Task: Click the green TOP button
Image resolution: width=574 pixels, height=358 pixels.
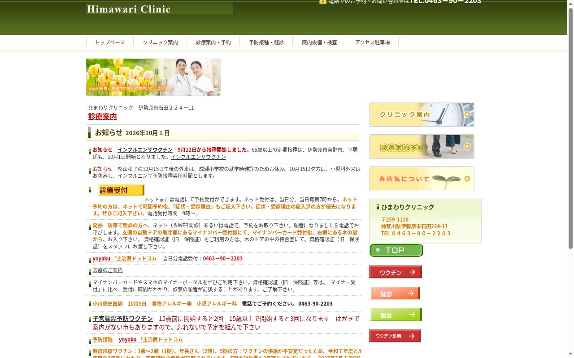Action: coord(396,250)
